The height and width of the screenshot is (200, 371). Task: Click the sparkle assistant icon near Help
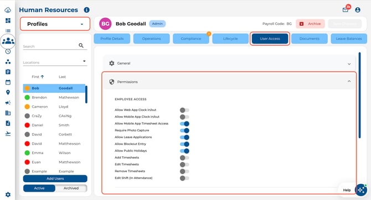pos(361,190)
